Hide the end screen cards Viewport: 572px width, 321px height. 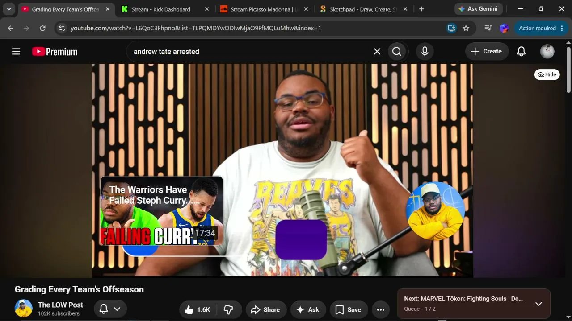547,74
